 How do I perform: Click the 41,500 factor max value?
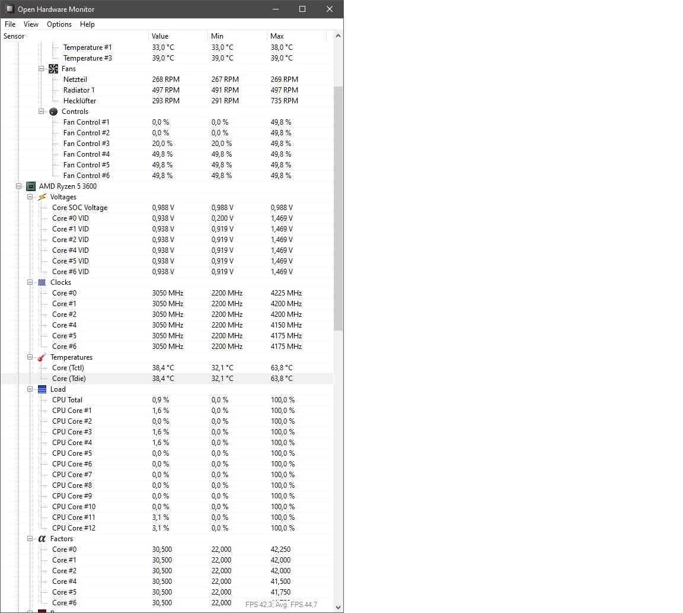pos(280,582)
